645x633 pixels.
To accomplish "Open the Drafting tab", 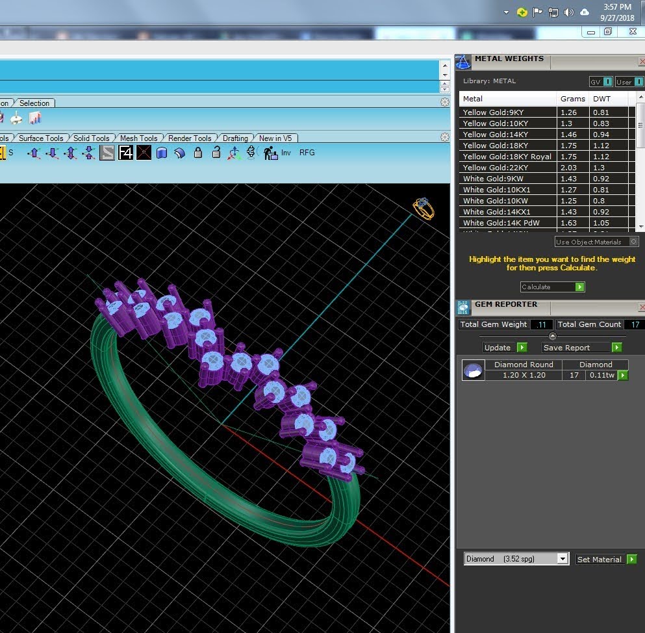I will point(235,138).
